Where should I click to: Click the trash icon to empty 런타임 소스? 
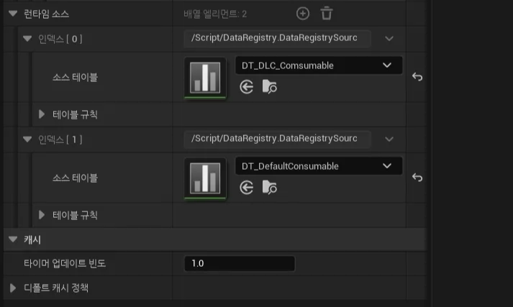pos(327,13)
